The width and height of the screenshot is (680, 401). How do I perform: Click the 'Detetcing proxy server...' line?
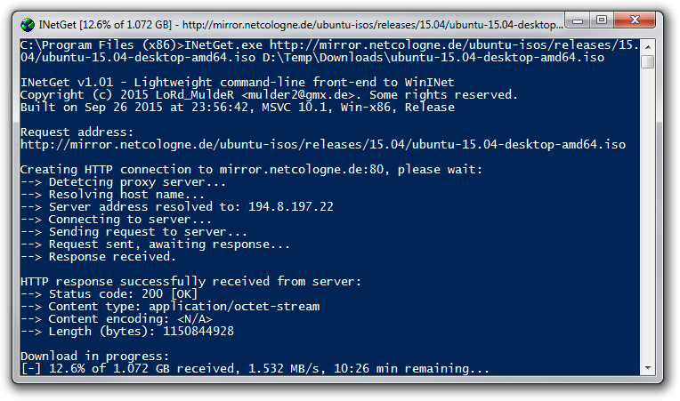[x=123, y=181]
